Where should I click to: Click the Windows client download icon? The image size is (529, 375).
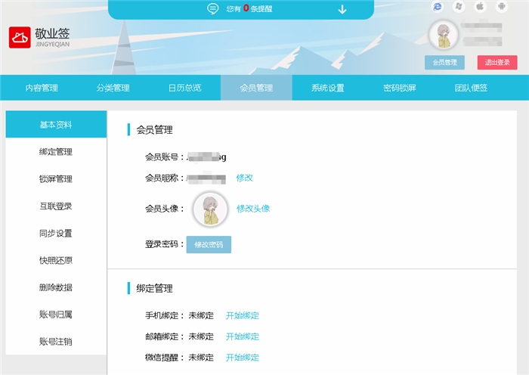[458, 7]
